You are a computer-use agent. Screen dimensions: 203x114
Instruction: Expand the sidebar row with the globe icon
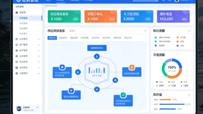[39, 45]
